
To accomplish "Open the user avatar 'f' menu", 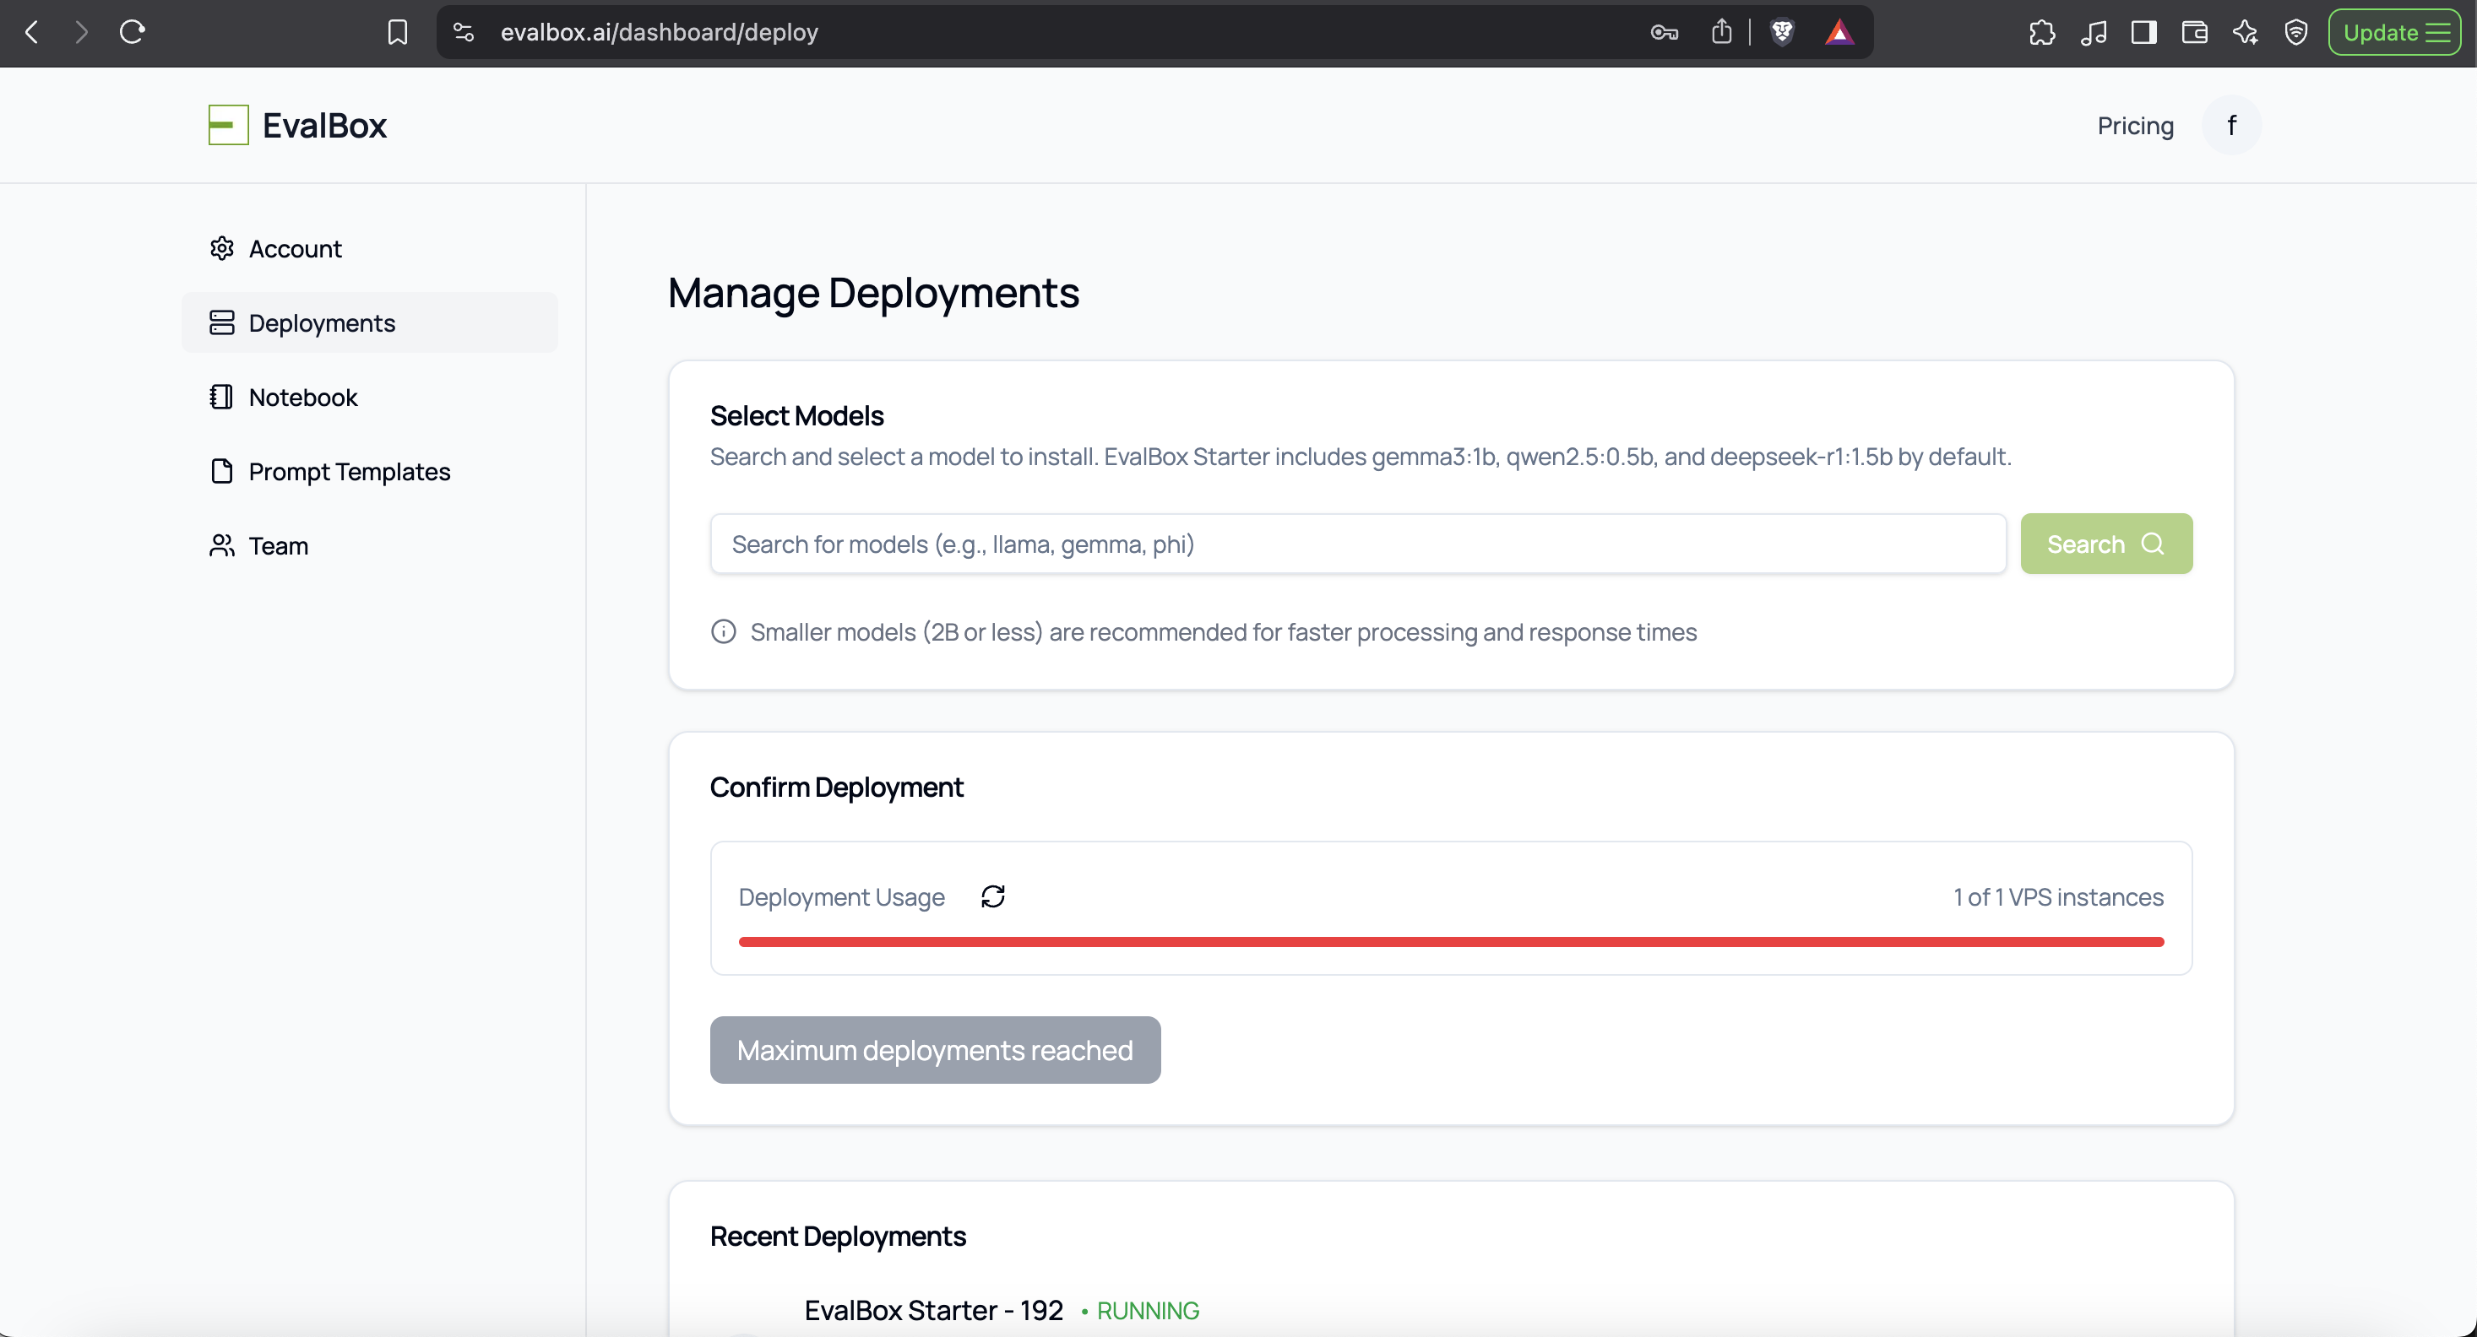I will tap(2231, 125).
